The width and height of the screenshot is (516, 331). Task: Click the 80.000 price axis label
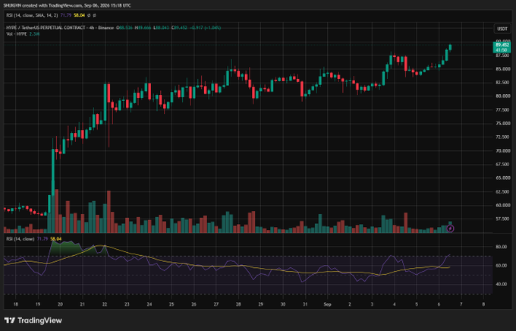503,96
